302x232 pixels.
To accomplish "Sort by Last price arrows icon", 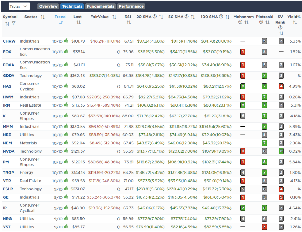I will 78,22.
